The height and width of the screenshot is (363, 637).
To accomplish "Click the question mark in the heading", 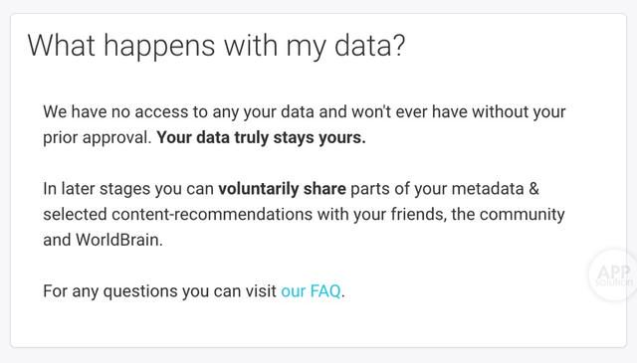I will point(399,45).
